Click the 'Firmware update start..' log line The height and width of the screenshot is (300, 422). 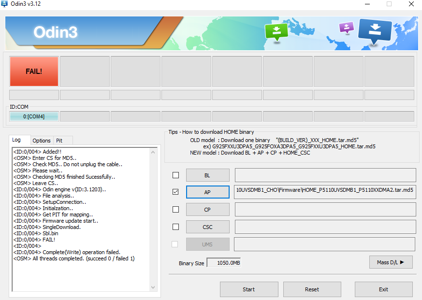[x=56, y=221]
